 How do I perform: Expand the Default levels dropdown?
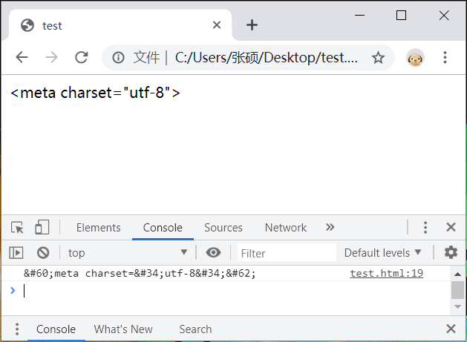pyautogui.click(x=383, y=253)
